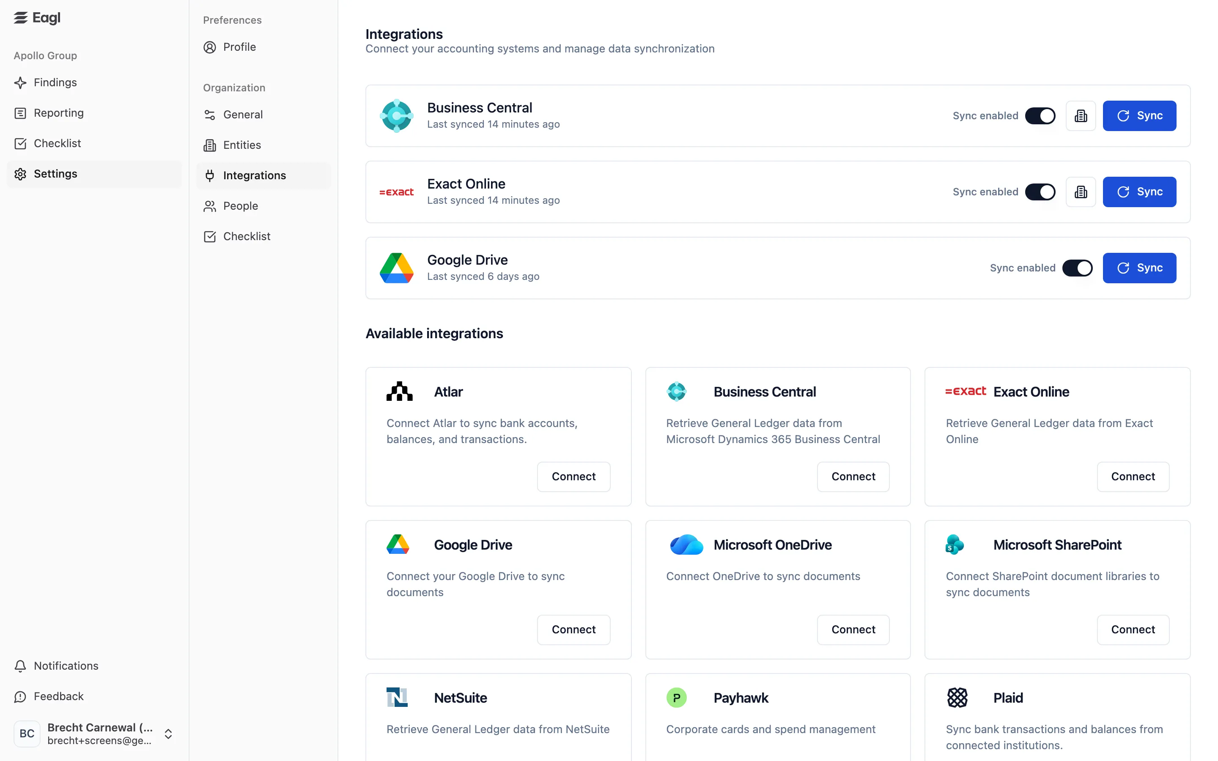The width and height of the screenshot is (1218, 761).
Task: Click the Microsoft SharePoint icon
Action: [955, 545]
